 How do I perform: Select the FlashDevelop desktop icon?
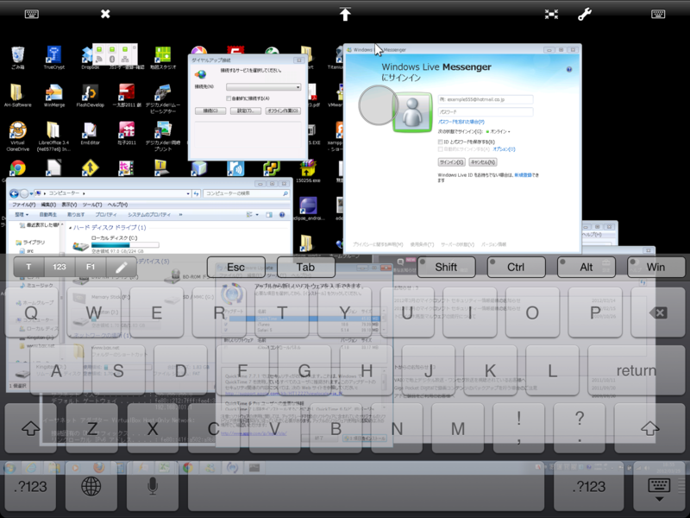pos(91,96)
